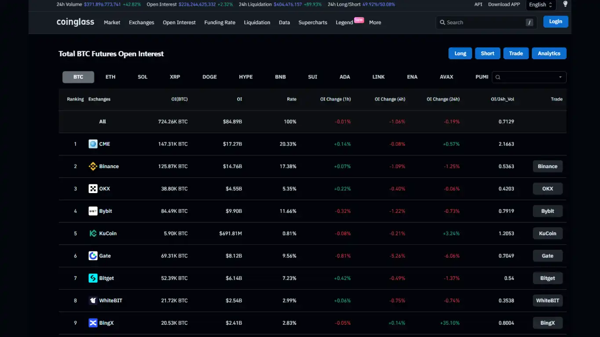Click the BingX trade button
Screen dimensions: 600x337
pos(548,323)
